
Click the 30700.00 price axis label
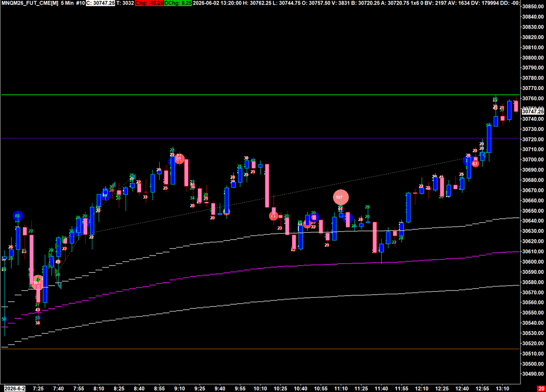click(534, 160)
